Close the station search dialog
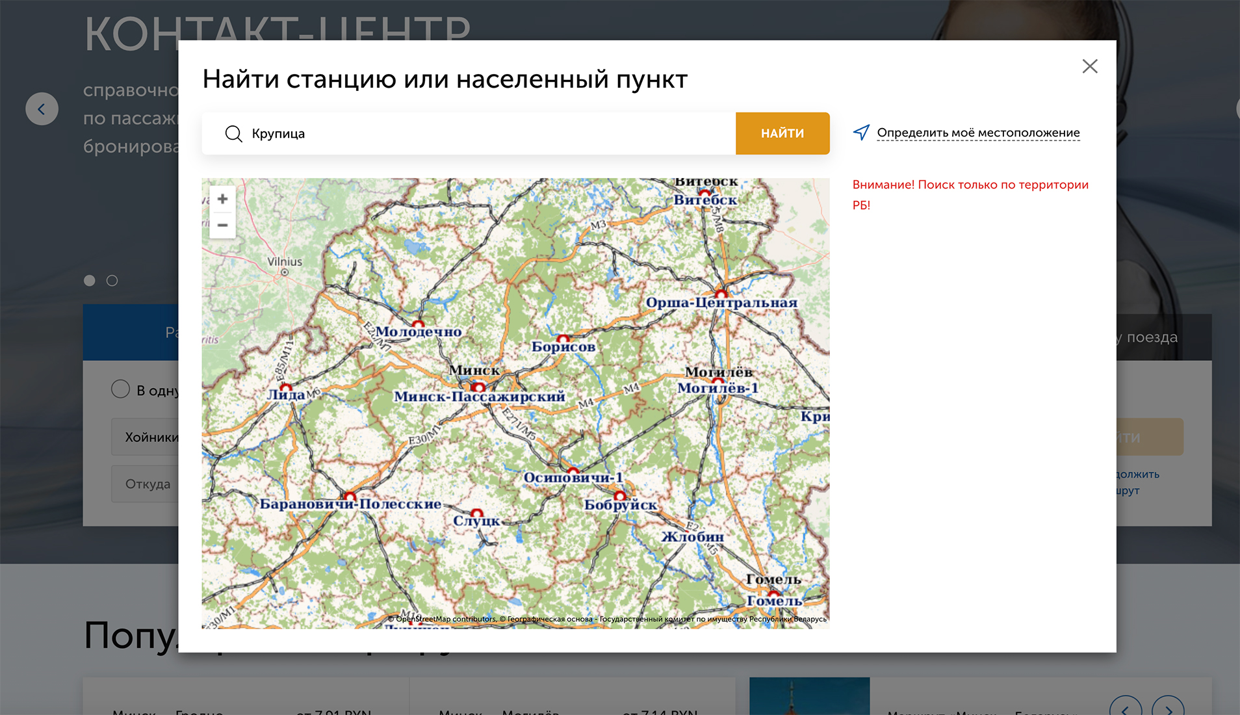1240x715 pixels. 1089,66
